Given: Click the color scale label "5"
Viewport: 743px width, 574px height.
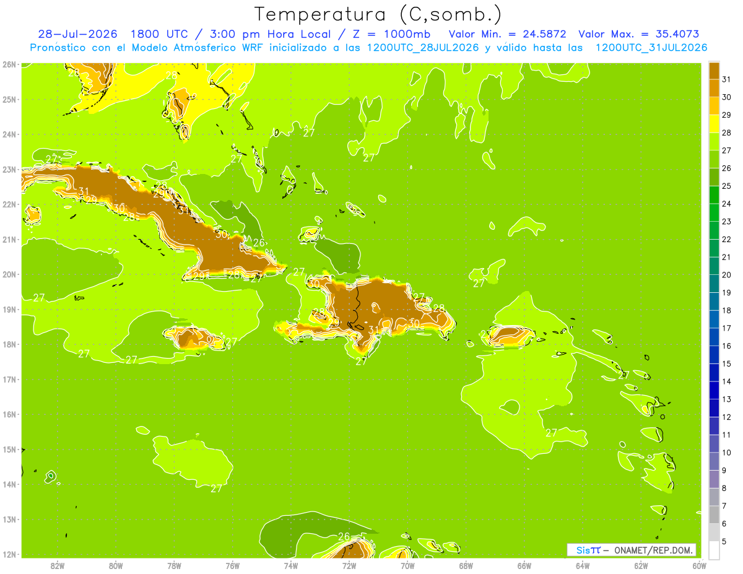Looking at the screenshot, I should pyautogui.click(x=724, y=541).
